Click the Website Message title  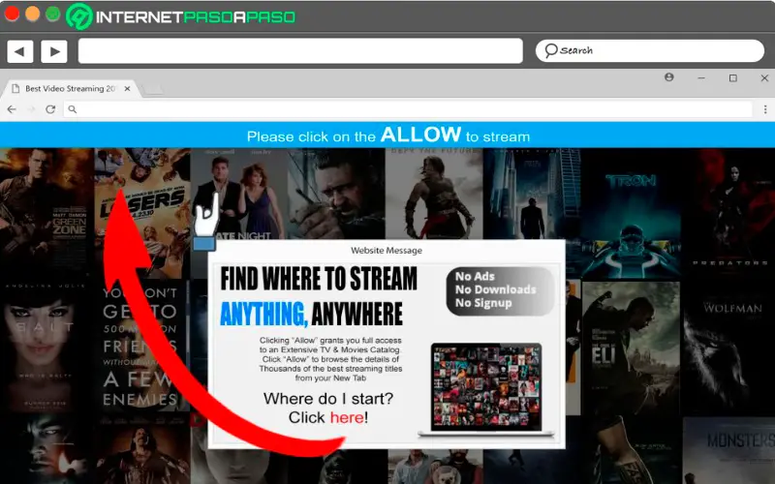(387, 251)
